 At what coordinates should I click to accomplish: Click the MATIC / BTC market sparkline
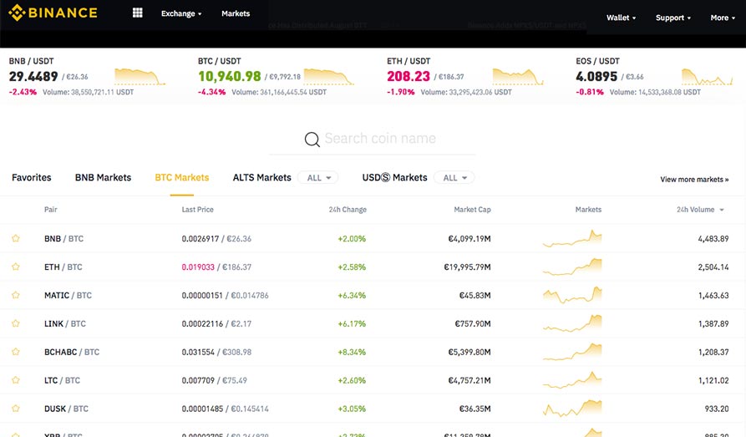point(572,295)
